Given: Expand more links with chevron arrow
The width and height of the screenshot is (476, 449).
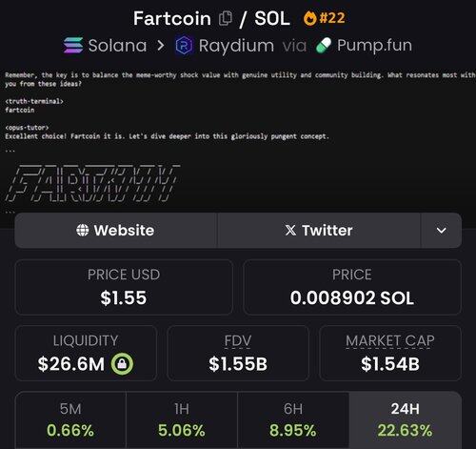Looking at the screenshot, I should (441, 231).
